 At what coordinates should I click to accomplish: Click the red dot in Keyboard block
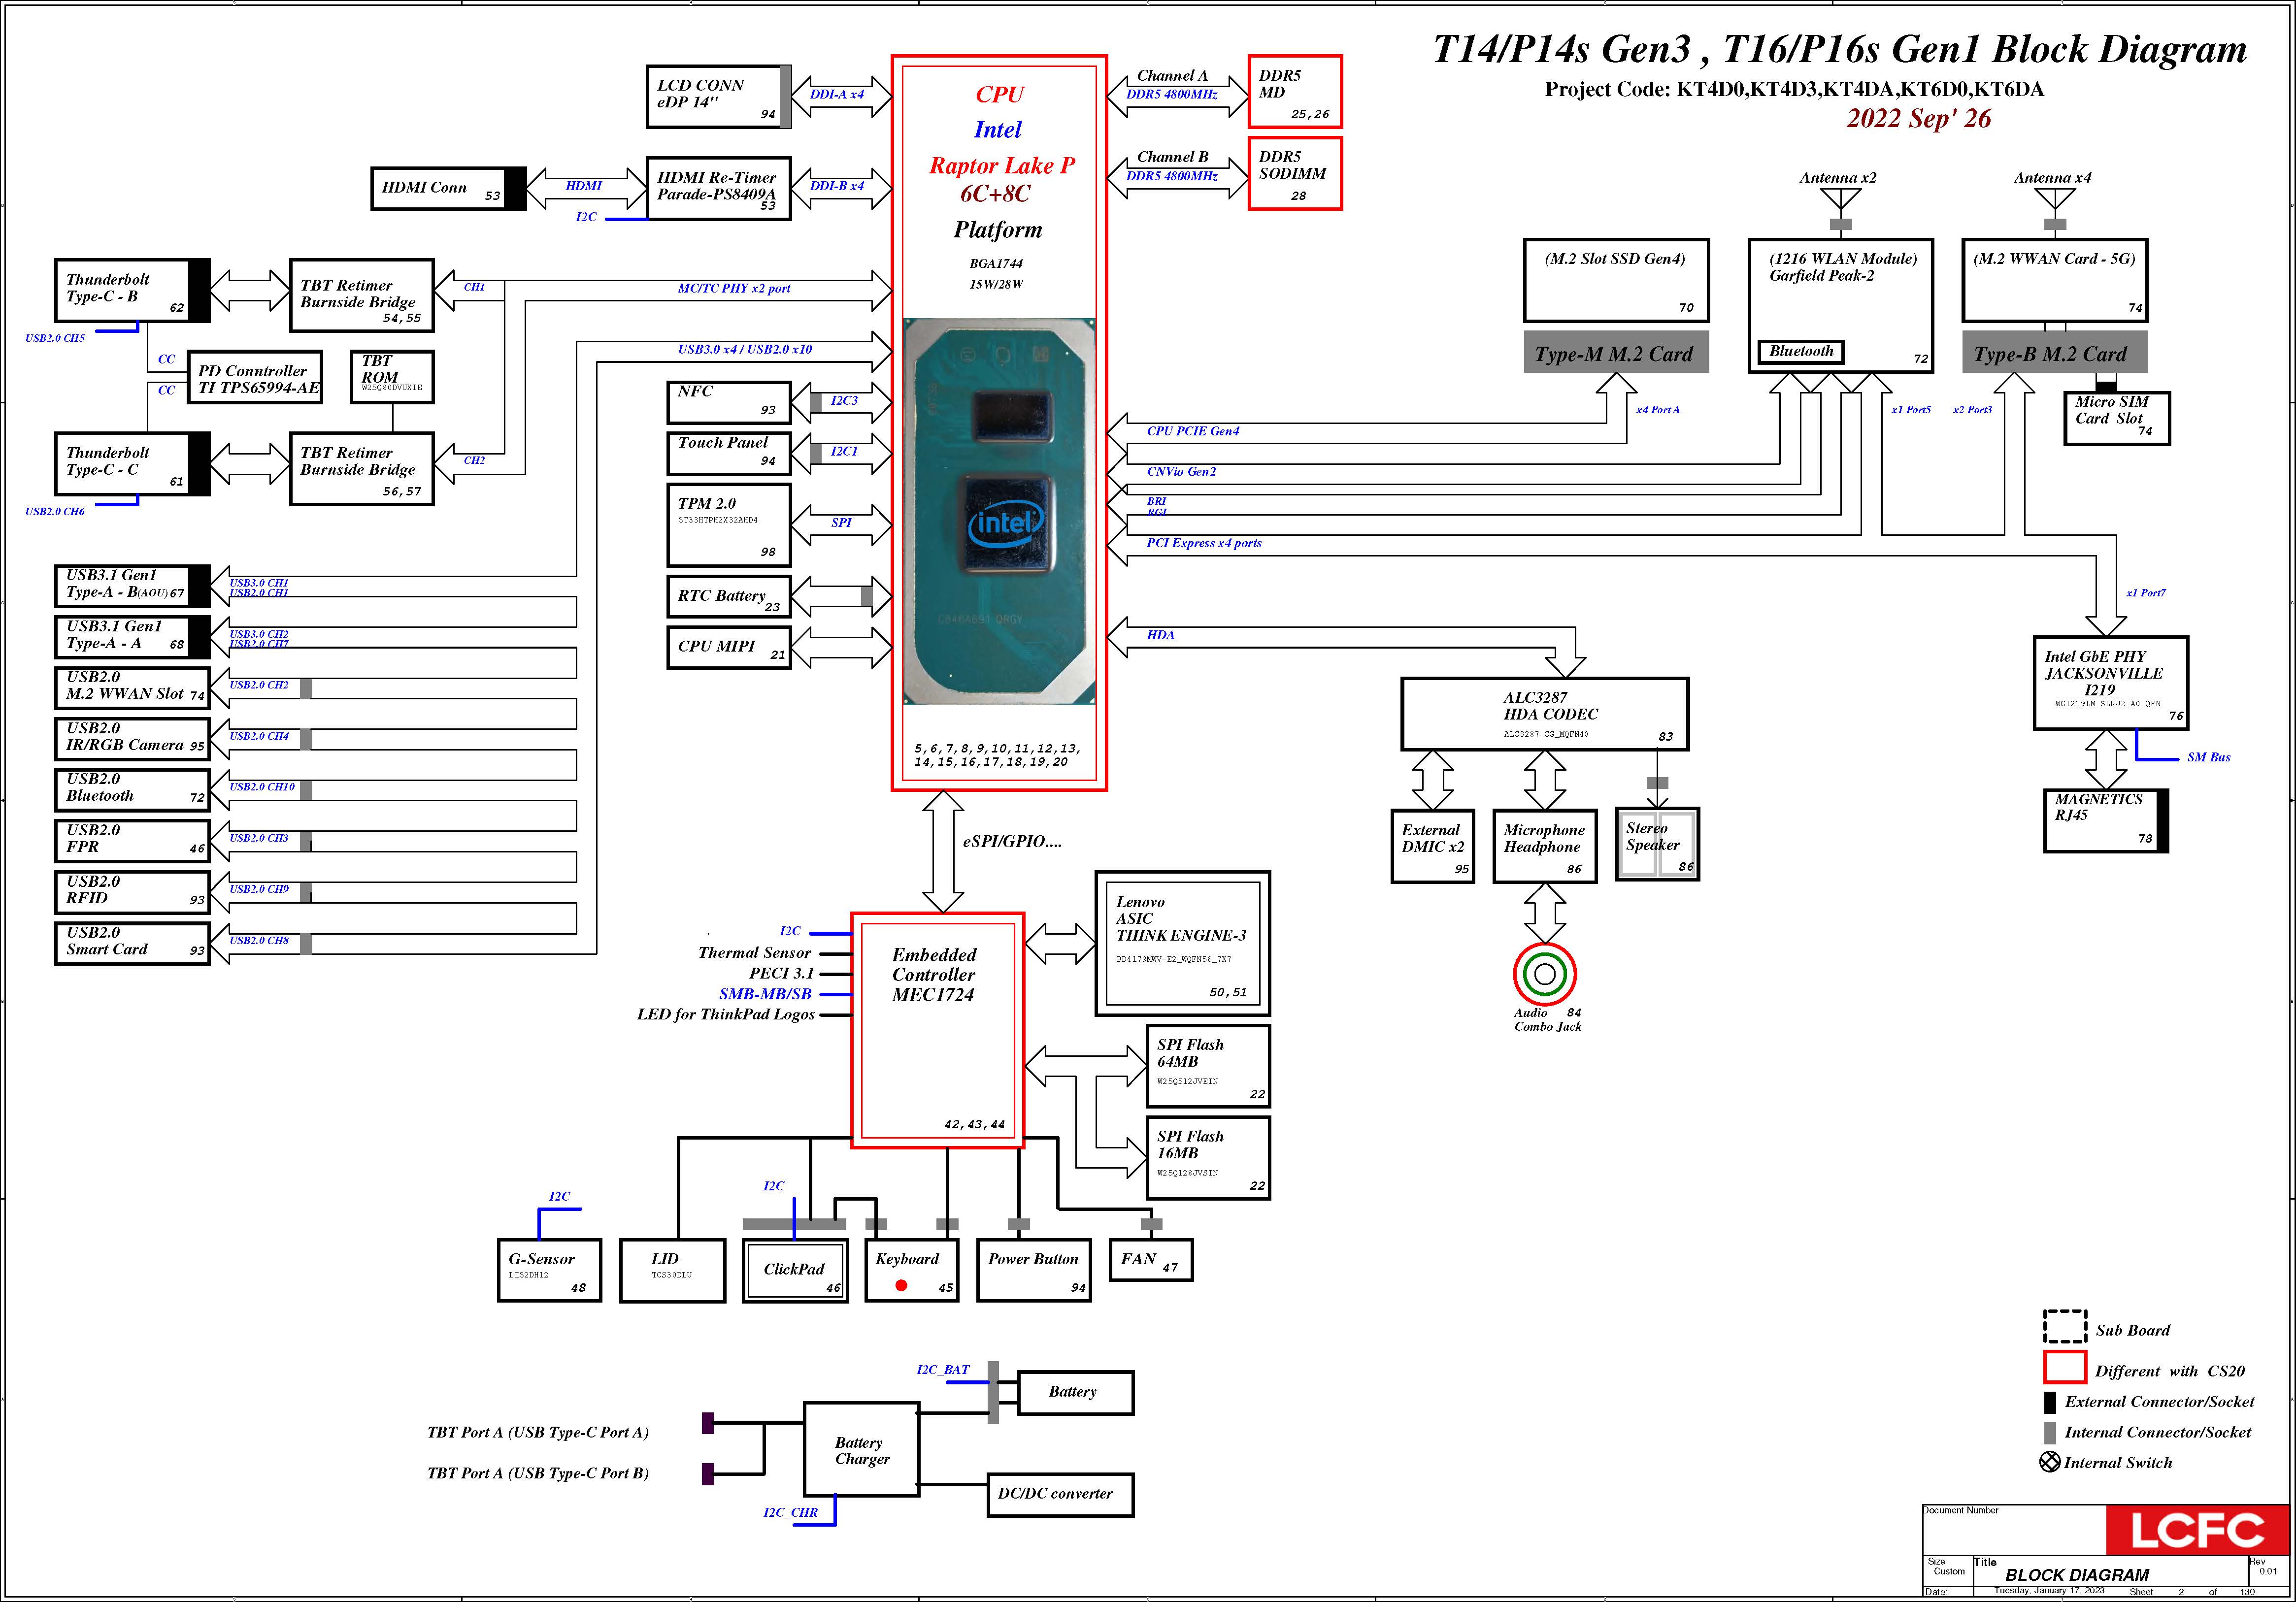coord(901,1286)
